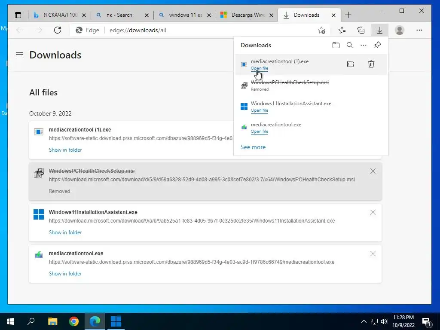Screen dimensions: 440x330
Task: Open the Downloads page hamburger menu
Action: tap(20, 55)
